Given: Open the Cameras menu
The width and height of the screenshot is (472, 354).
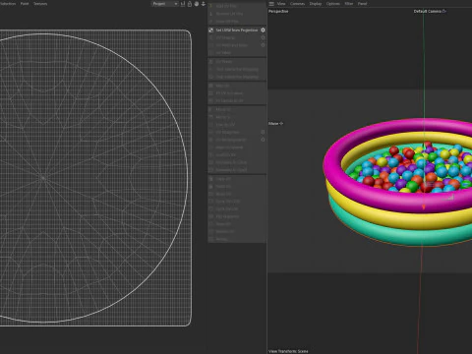Looking at the screenshot, I should click(x=297, y=4).
